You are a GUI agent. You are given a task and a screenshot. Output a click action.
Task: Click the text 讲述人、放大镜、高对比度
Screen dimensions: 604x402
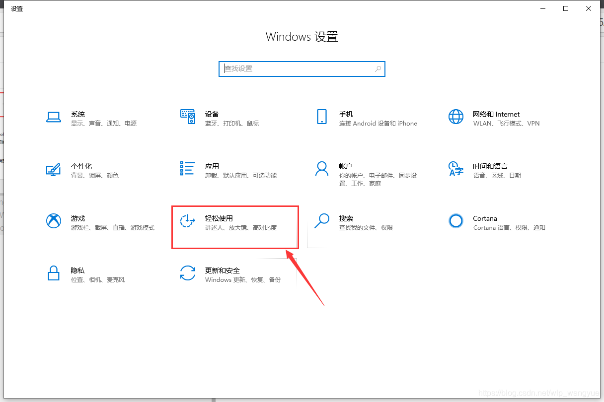coord(240,228)
